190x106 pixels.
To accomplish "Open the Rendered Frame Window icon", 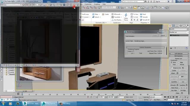I will 156,8.
